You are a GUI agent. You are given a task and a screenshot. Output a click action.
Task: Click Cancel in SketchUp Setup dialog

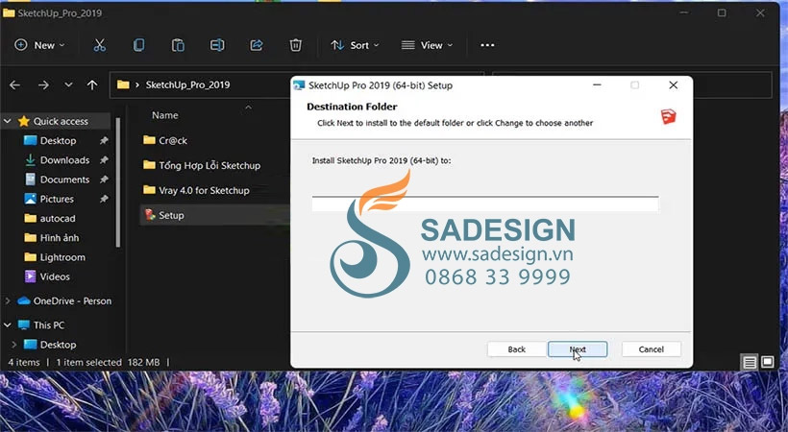(652, 349)
